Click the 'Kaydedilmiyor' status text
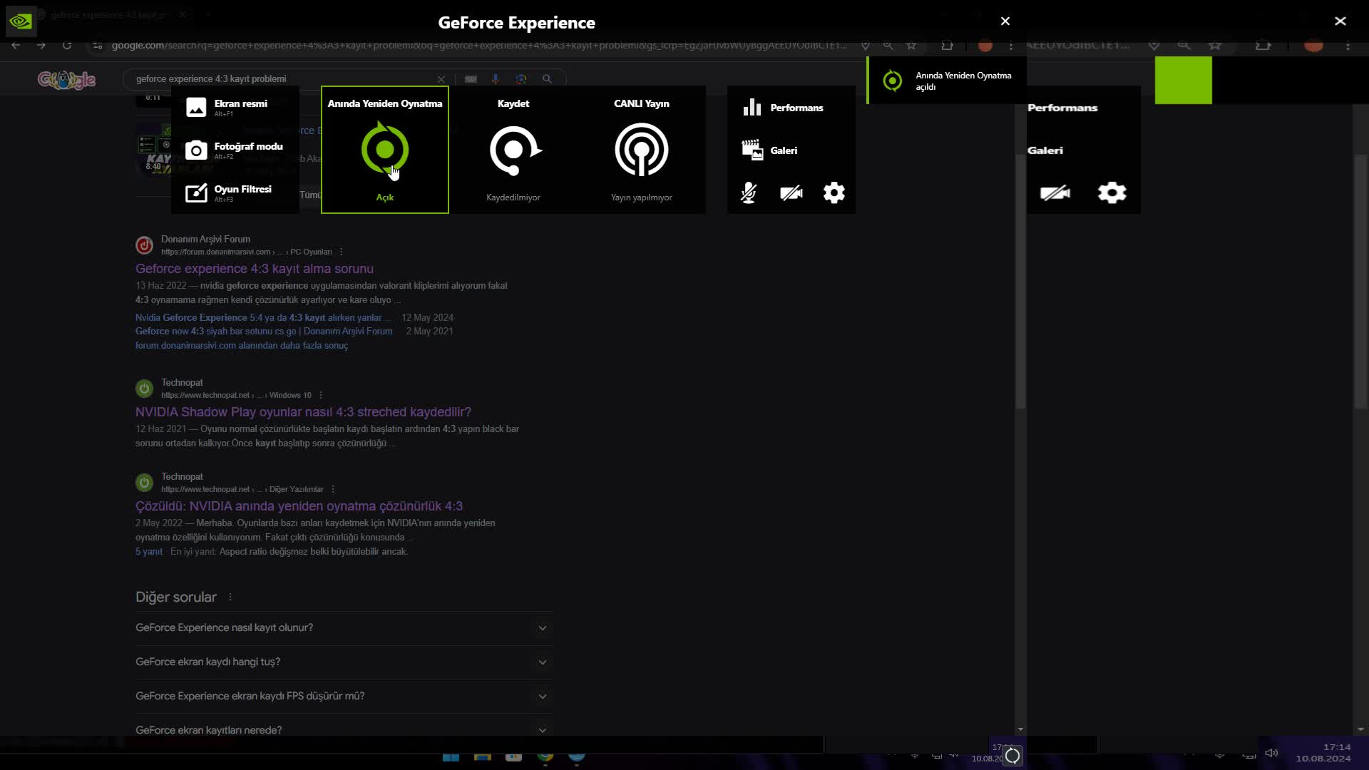 (513, 197)
